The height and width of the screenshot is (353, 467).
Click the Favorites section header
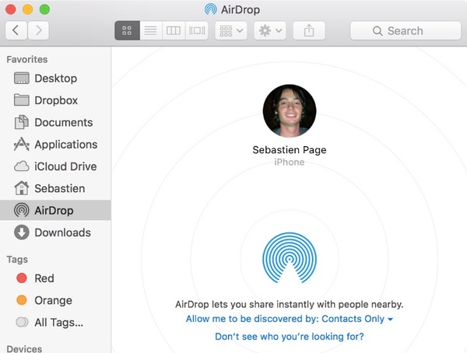[27, 59]
